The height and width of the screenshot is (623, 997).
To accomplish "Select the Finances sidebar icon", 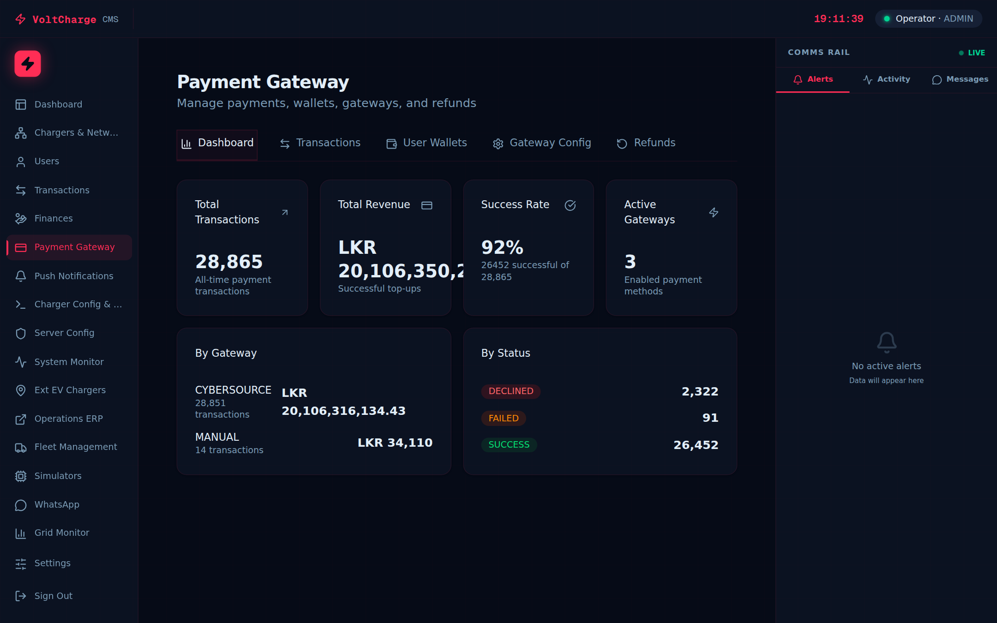I will (21, 218).
